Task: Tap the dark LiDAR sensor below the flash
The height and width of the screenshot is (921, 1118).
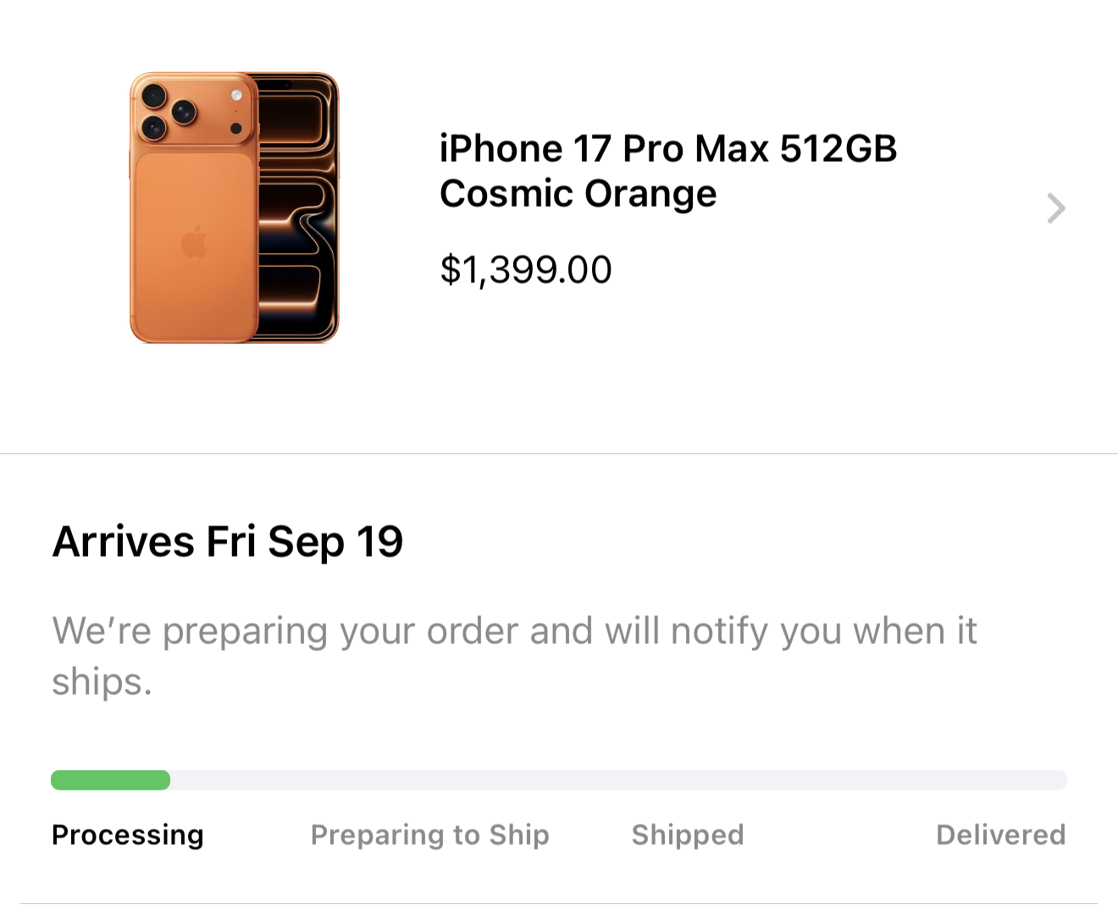Action: pos(236,129)
